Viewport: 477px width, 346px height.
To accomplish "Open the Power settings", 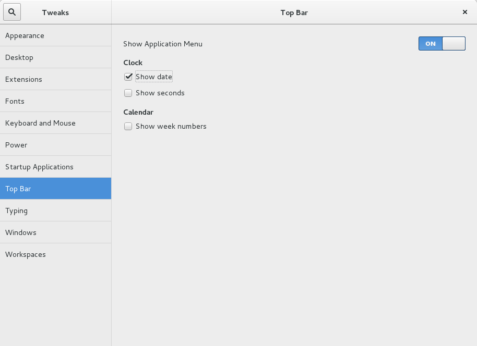I will click(x=56, y=145).
